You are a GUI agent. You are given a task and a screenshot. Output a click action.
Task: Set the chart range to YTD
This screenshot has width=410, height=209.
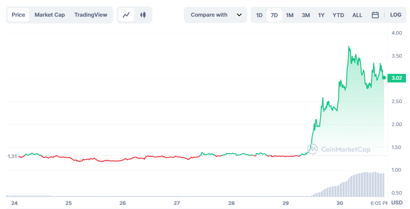click(338, 15)
